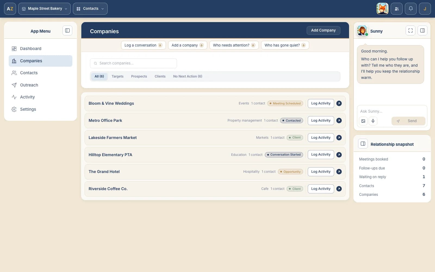Open Activity in App Menu
Viewport: 435px width, 272px height.
pos(41,97)
